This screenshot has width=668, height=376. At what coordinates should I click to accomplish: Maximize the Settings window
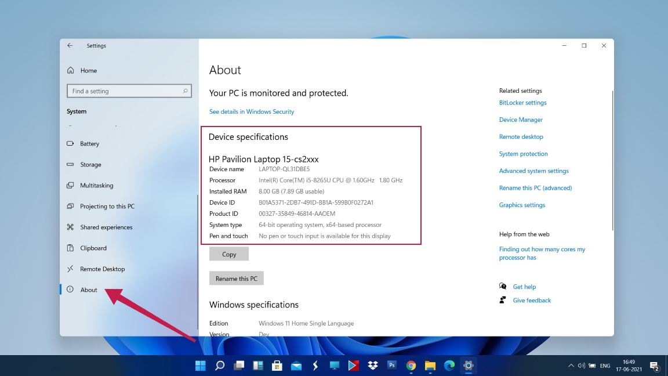[x=584, y=46]
